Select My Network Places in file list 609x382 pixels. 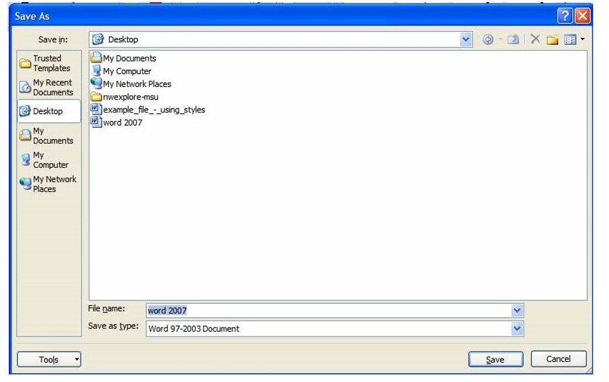(131, 84)
